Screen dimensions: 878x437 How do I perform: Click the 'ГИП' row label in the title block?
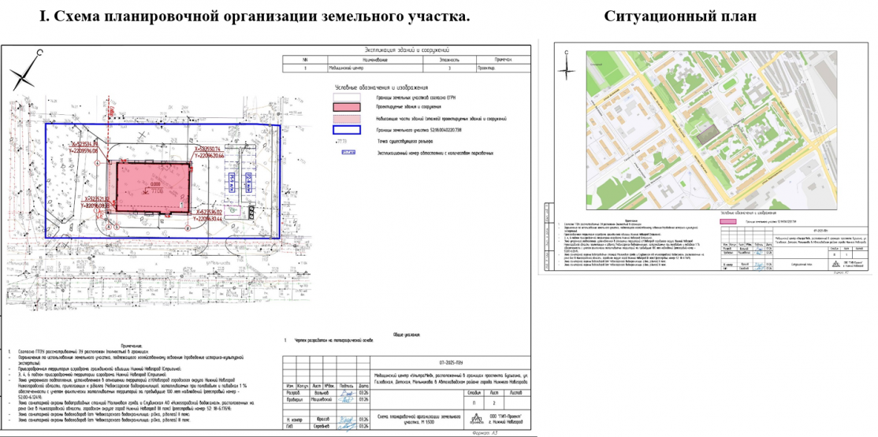[288, 426]
